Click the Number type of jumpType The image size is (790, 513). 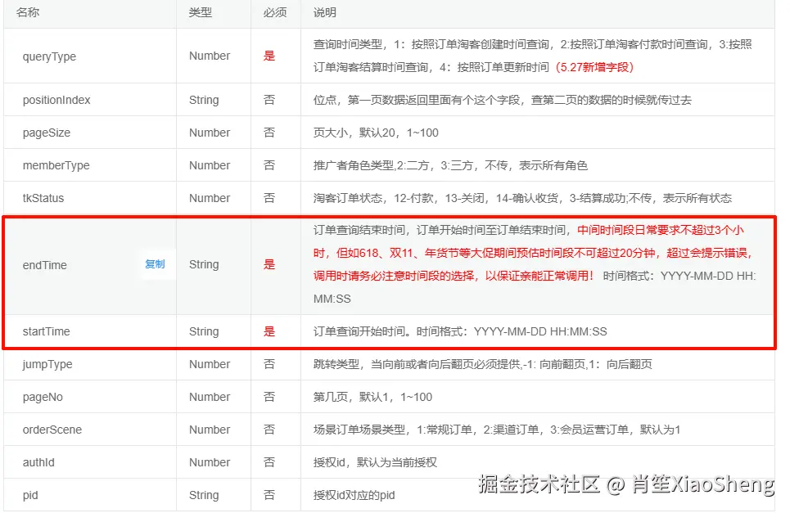point(210,364)
